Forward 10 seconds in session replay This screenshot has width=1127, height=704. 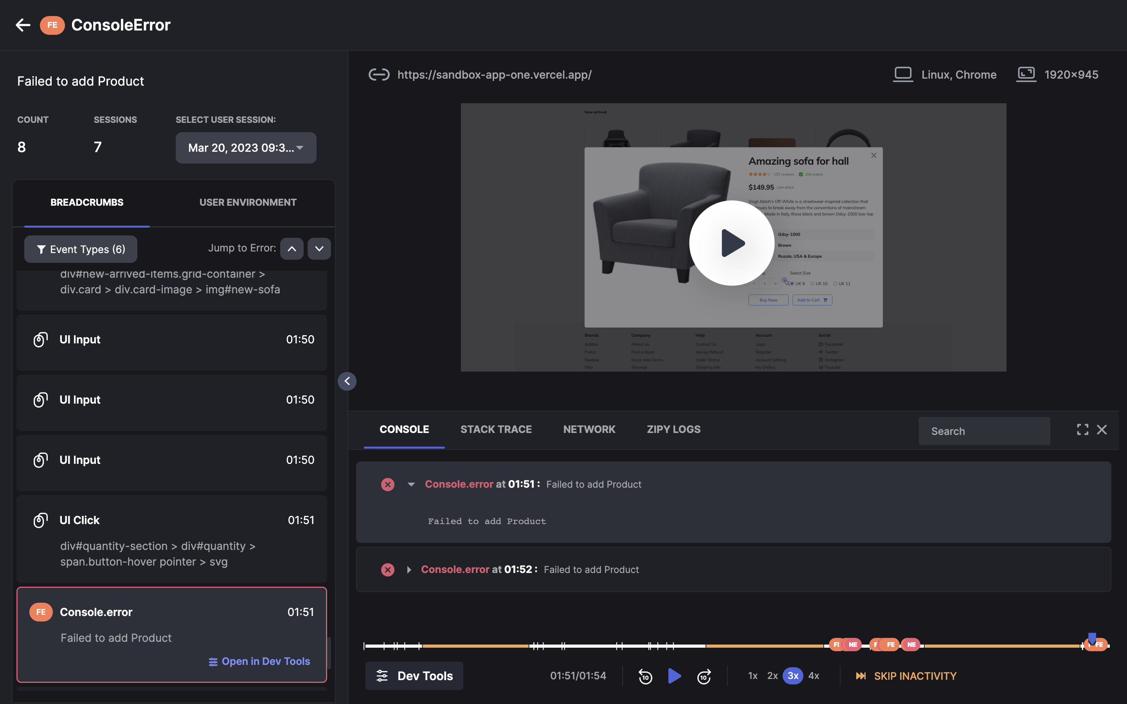[704, 676]
